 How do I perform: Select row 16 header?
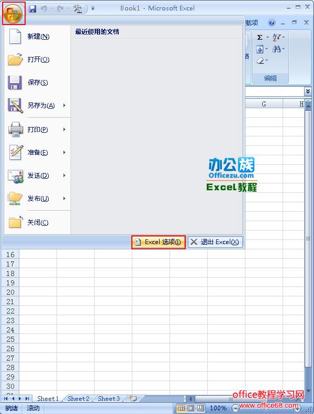(x=10, y=255)
